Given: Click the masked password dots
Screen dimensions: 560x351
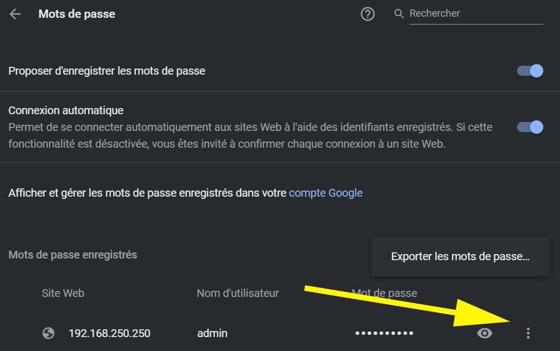Looking at the screenshot, I should click(384, 333).
